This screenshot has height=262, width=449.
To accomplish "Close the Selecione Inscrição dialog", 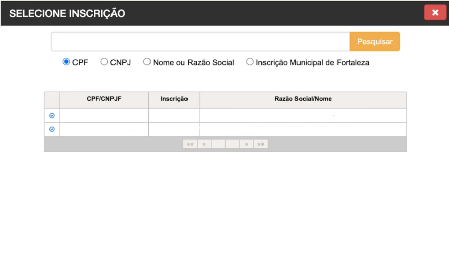I will click(x=435, y=13).
